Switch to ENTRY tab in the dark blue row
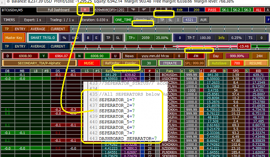 click(x=20, y=46)
